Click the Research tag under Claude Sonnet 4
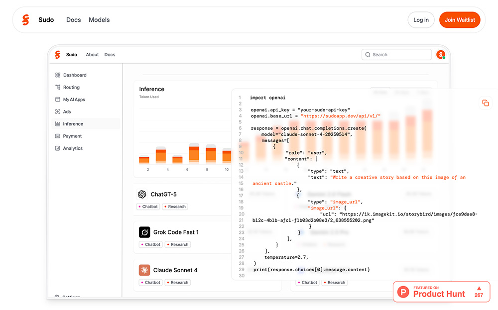 pyautogui.click(x=178, y=283)
